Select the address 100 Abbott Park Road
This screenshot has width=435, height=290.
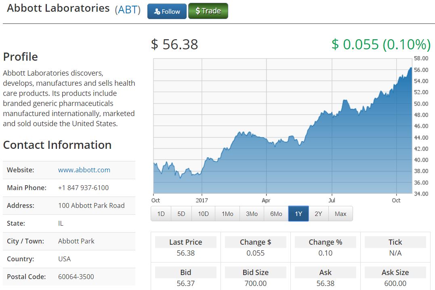pyautogui.click(x=91, y=205)
